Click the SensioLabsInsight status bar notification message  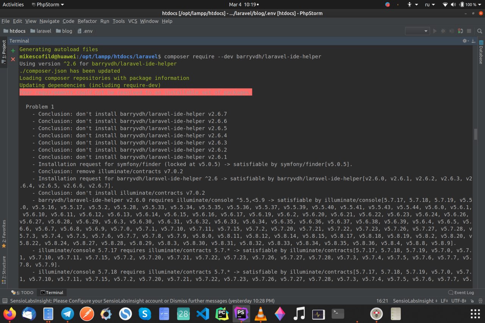(x=142, y=301)
